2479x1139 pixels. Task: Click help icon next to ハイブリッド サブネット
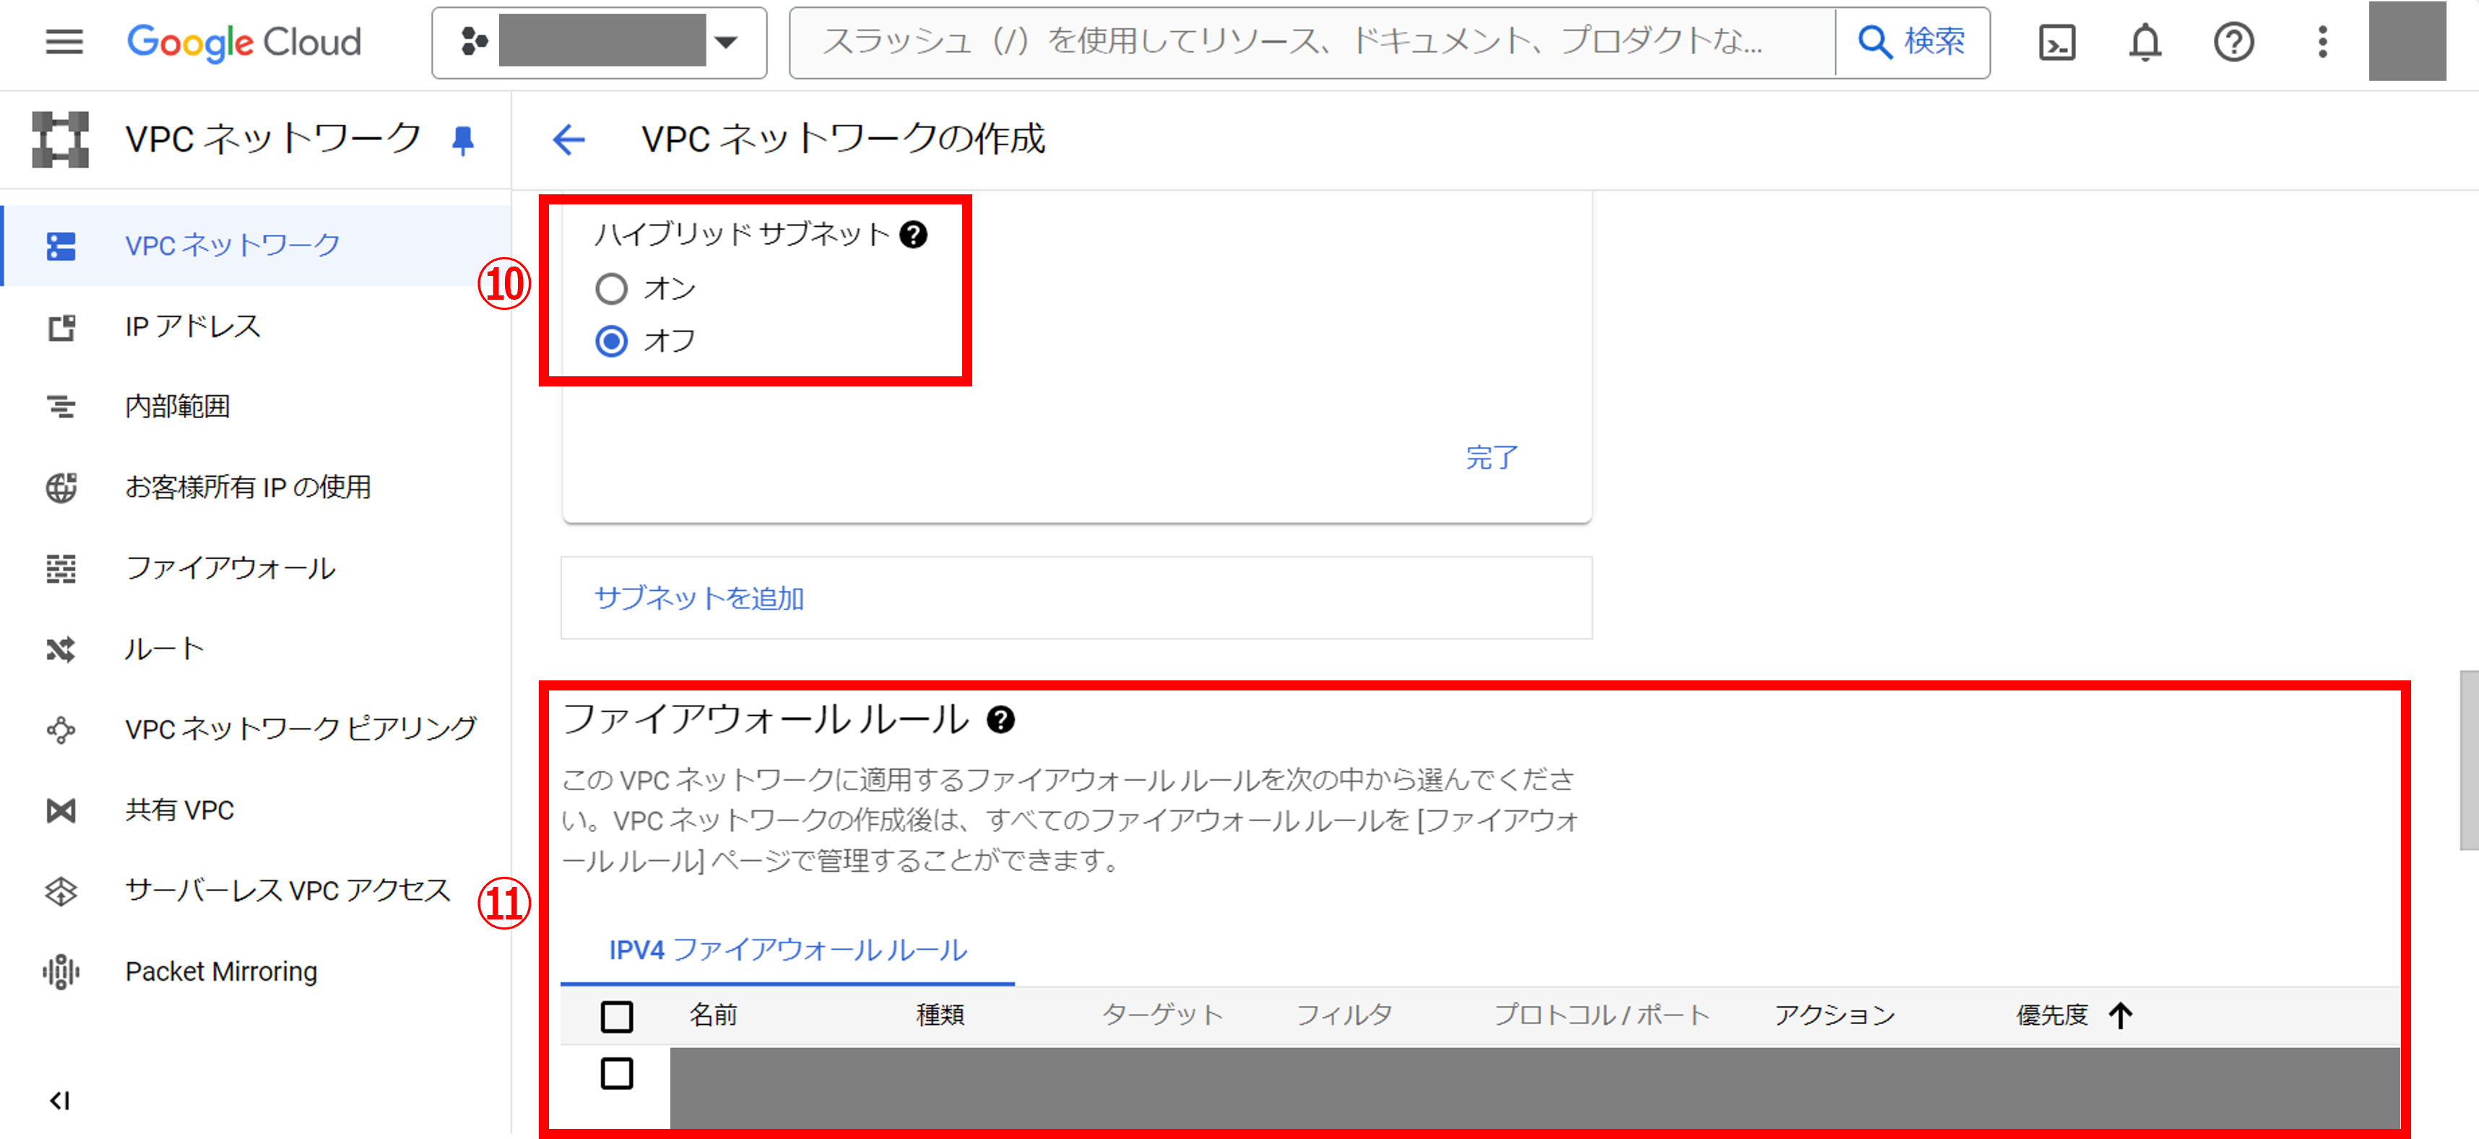[913, 235]
